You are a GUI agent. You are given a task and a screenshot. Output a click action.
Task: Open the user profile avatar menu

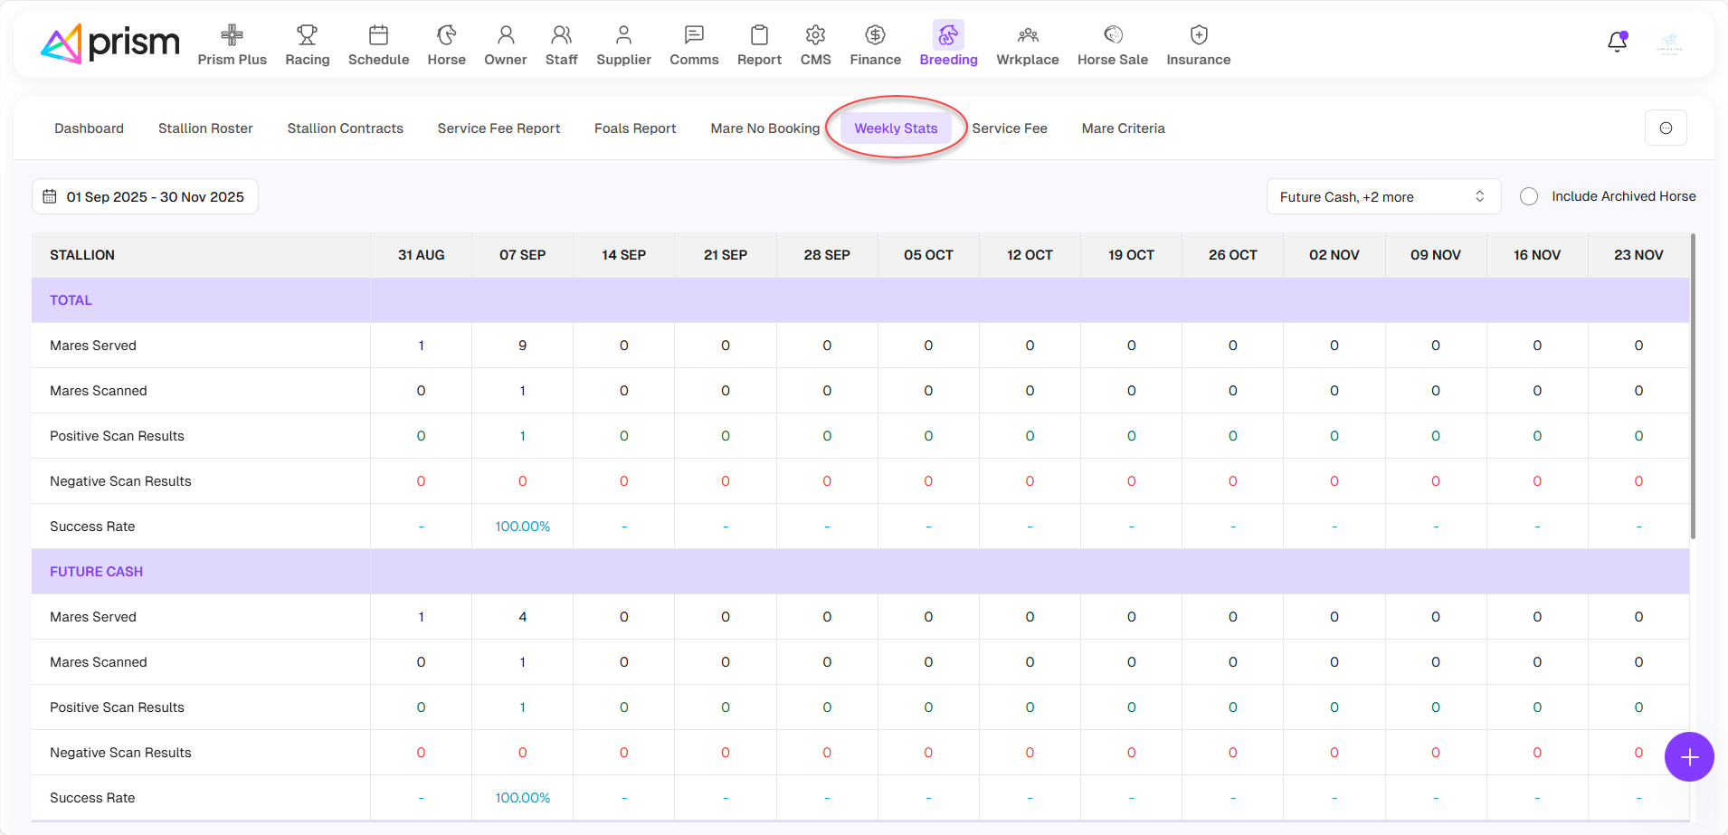1669,43
